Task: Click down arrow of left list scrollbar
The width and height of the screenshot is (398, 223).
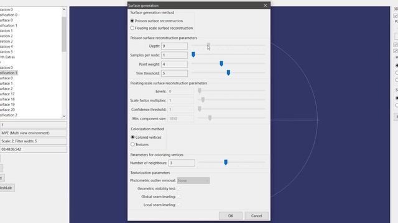Action: pos(64,116)
